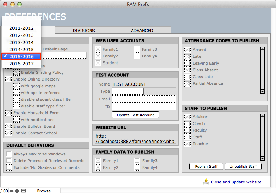This screenshot has width=276, height=193.
Task: Click Close and update website link
Action: pos(236,182)
